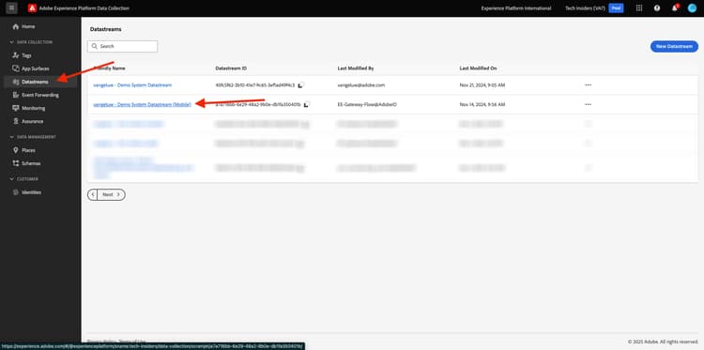This screenshot has height=350, width=704.
Task: Open Home in sidebar
Action: (28, 27)
